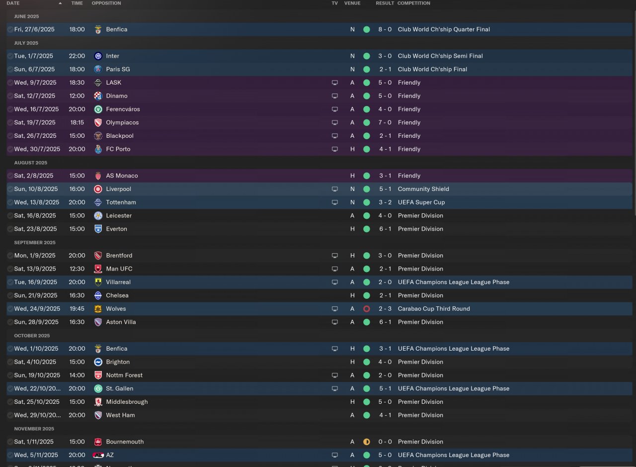This screenshot has width=636, height=467.
Task: Click the Wolves club badge
Action: tap(98, 309)
